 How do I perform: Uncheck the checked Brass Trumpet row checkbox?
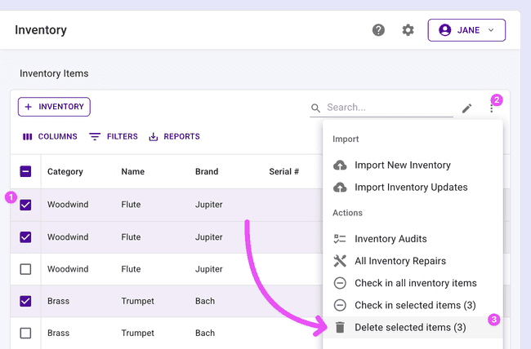click(25, 301)
